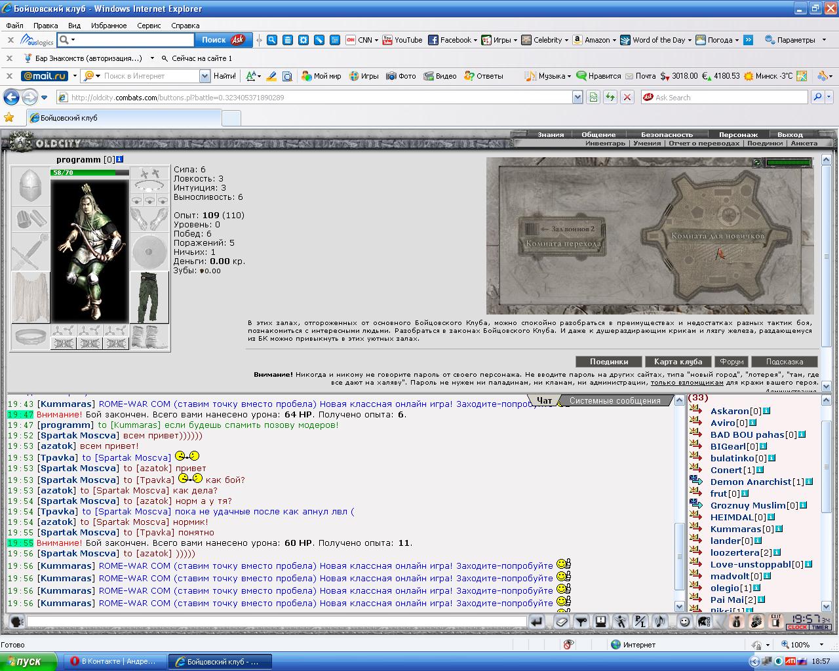The image size is (839, 671).
Task: Click the chat filter funnel icon
Action: [x=581, y=621]
